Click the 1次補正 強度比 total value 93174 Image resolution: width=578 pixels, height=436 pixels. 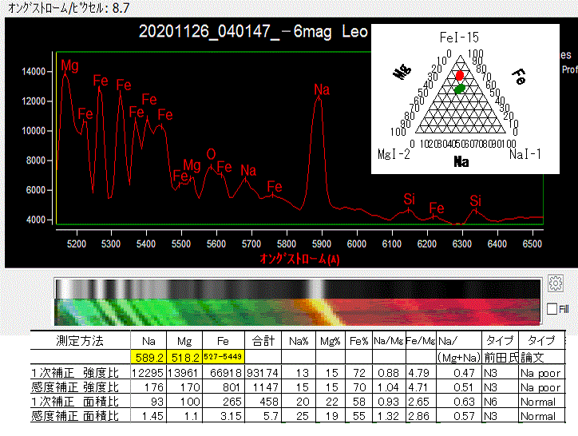[x=263, y=373]
